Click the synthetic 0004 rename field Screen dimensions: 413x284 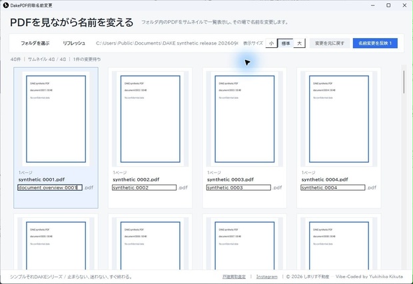coord(333,187)
